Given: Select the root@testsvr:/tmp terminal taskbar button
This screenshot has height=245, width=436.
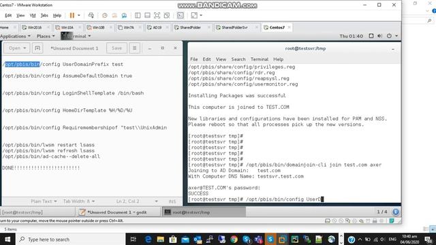Looking at the screenshot, I should [204, 212].
